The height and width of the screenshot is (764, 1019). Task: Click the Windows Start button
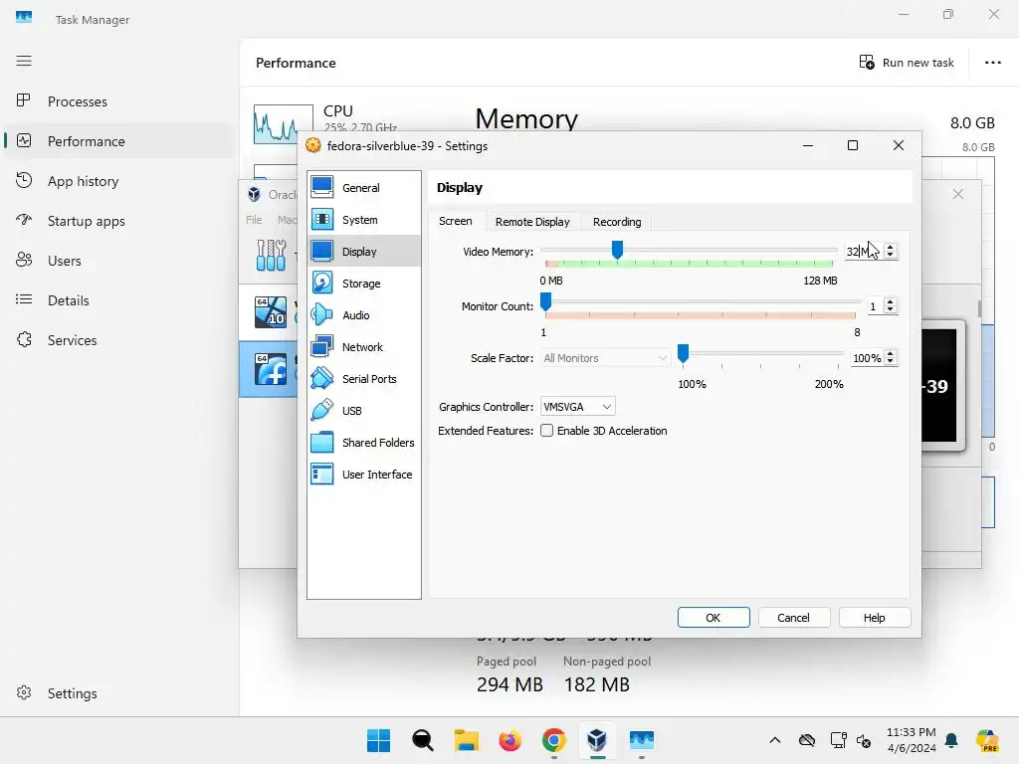(378, 740)
